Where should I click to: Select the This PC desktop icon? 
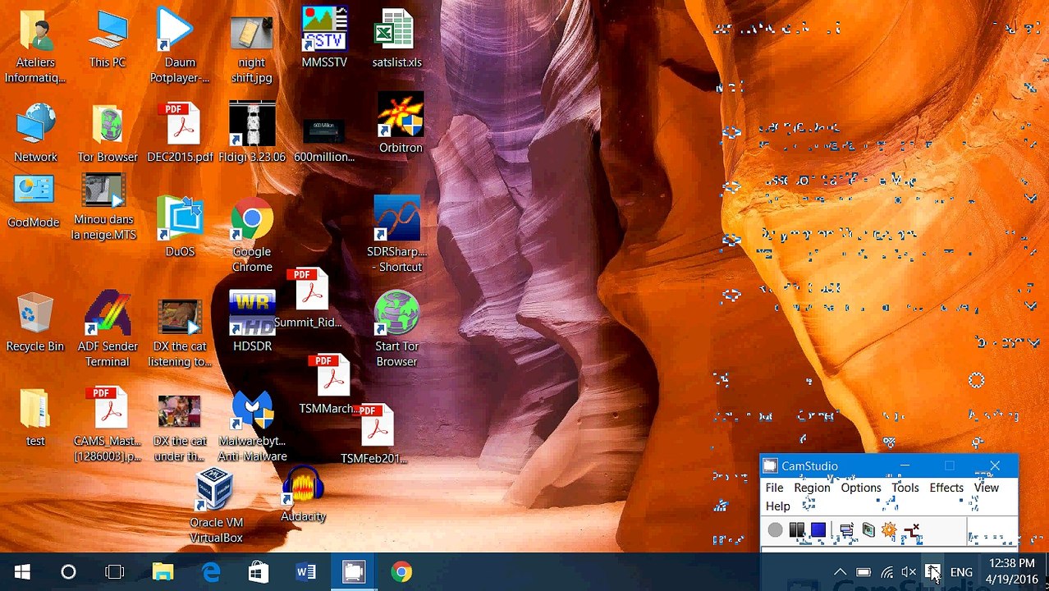[108, 39]
